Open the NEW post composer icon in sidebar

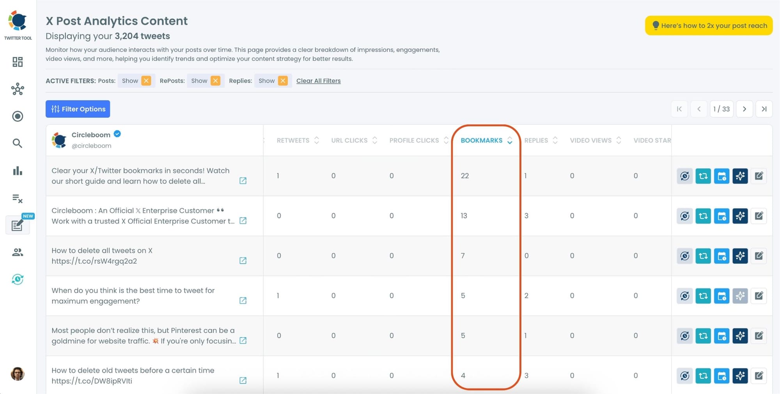18,225
